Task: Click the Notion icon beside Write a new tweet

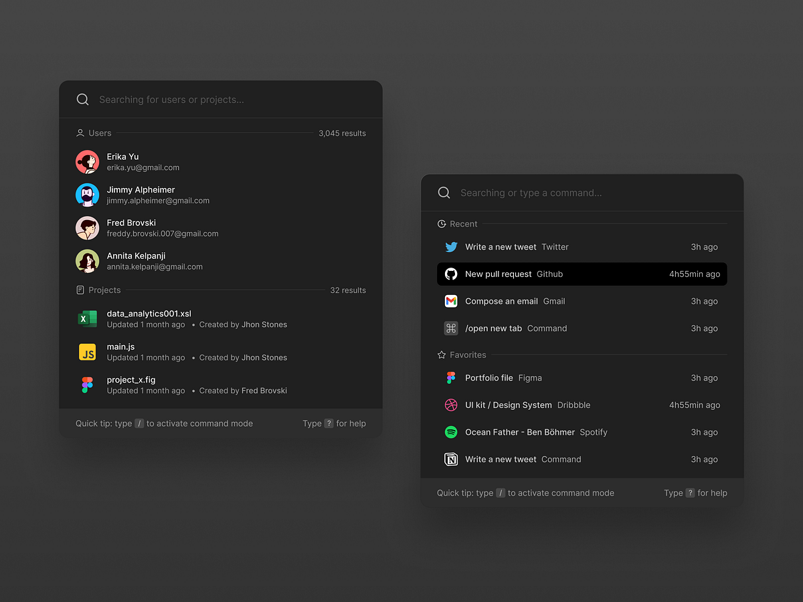Action: pyautogui.click(x=451, y=460)
